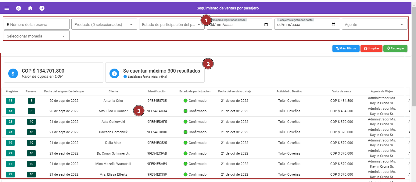Click the Valor de venta column header

342,91
